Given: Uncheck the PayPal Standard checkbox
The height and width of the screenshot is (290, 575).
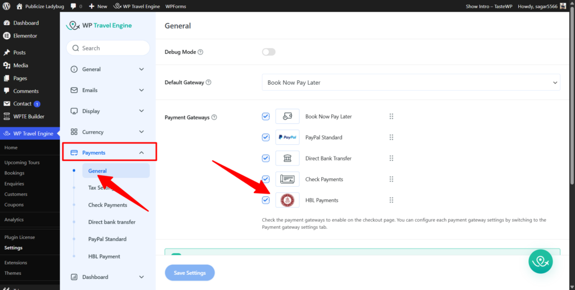Looking at the screenshot, I should click(266, 137).
